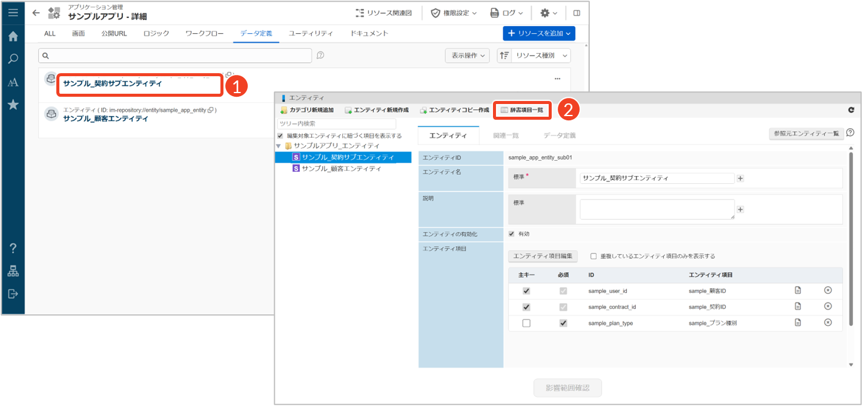Click the Home icon in left sidebar
Screen dimensions: 863x407
pos(13,36)
